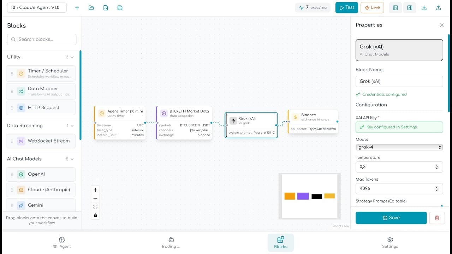Collapse the right panel with its toggle icon
Viewport: 452px width, 254px height.
coord(410,7)
